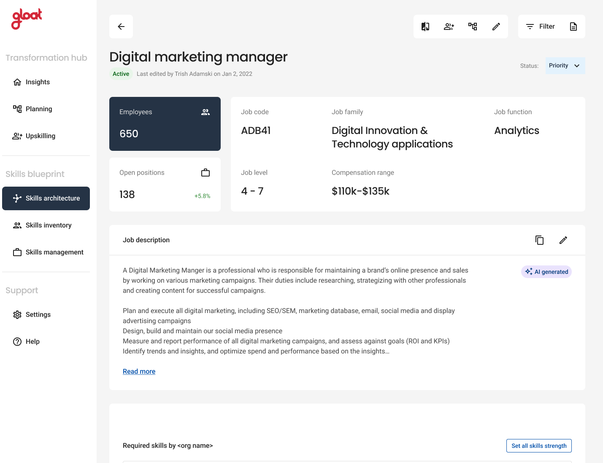Open Settings from the Support section
Viewport: 603px width, 463px height.
click(38, 315)
